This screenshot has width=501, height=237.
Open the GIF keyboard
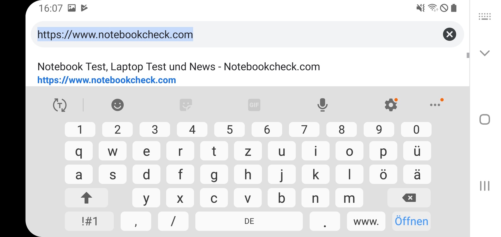click(x=254, y=105)
